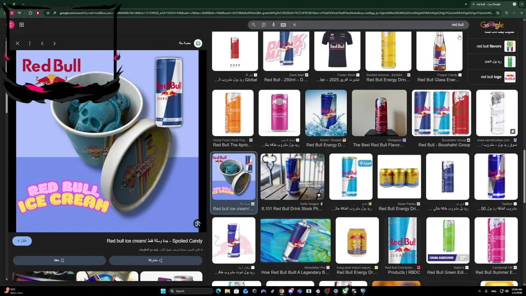This screenshot has height=296, width=526.
Task: Open Microsoft Edge from the taskbar
Action: (219, 291)
